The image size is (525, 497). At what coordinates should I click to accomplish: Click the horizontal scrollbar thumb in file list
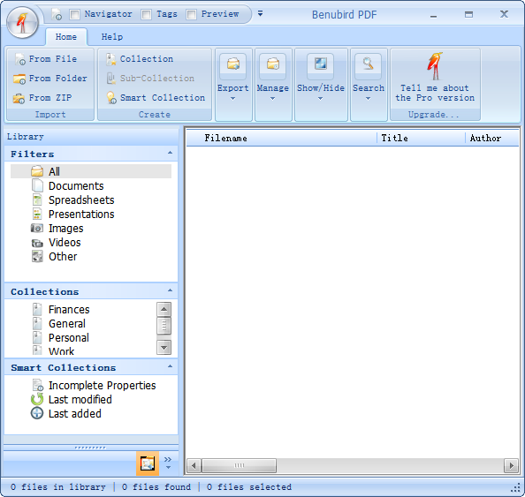pyautogui.click(x=239, y=465)
